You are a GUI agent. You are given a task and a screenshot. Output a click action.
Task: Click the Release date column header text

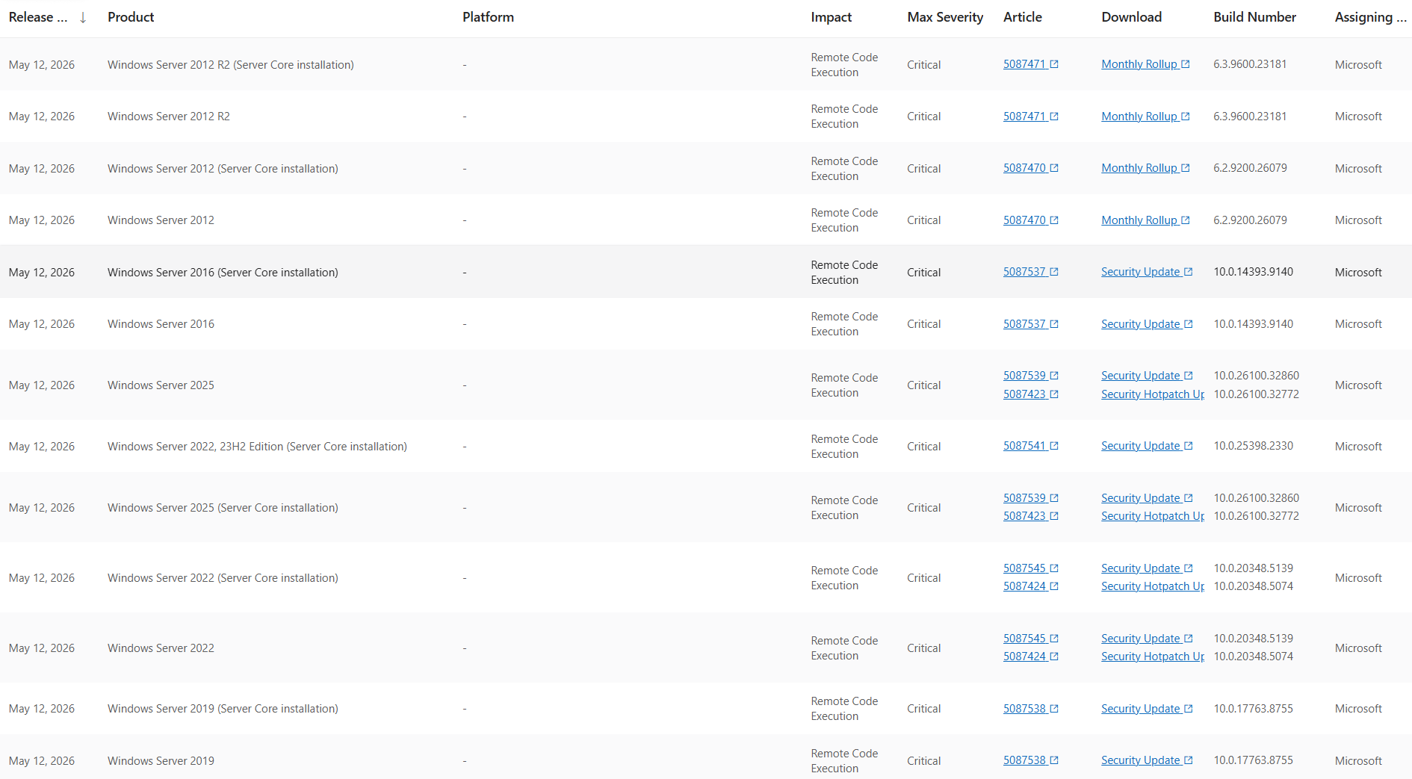click(38, 17)
